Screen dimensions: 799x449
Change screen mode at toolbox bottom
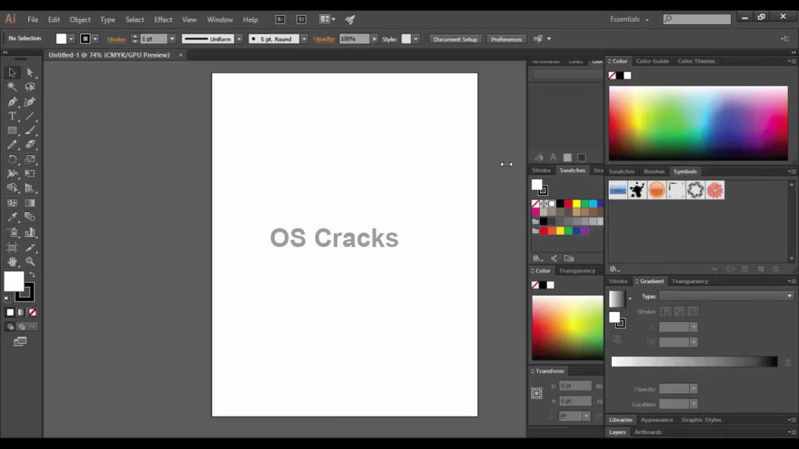click(x=20, y=341)
